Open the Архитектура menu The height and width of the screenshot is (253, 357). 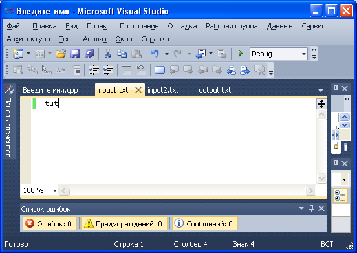click(x=28, y=39)
